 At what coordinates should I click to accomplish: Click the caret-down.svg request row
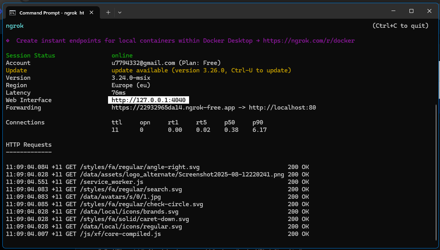157,219
